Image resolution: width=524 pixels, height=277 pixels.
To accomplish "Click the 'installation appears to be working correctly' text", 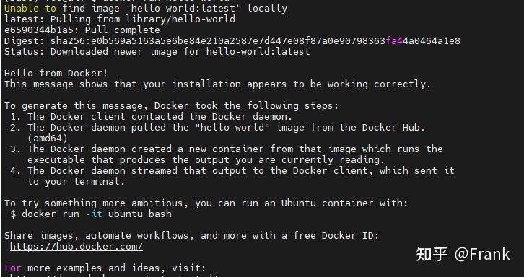I will pos(302,84).
